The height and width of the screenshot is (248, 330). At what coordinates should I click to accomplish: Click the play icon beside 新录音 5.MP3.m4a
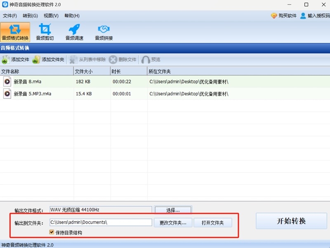(x=7, y=94)
